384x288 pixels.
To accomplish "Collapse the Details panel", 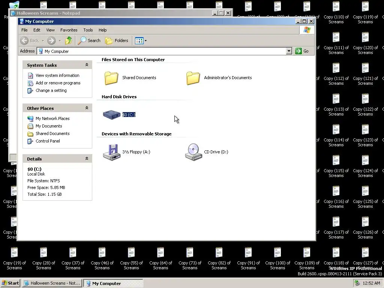I will click(87, 159).
